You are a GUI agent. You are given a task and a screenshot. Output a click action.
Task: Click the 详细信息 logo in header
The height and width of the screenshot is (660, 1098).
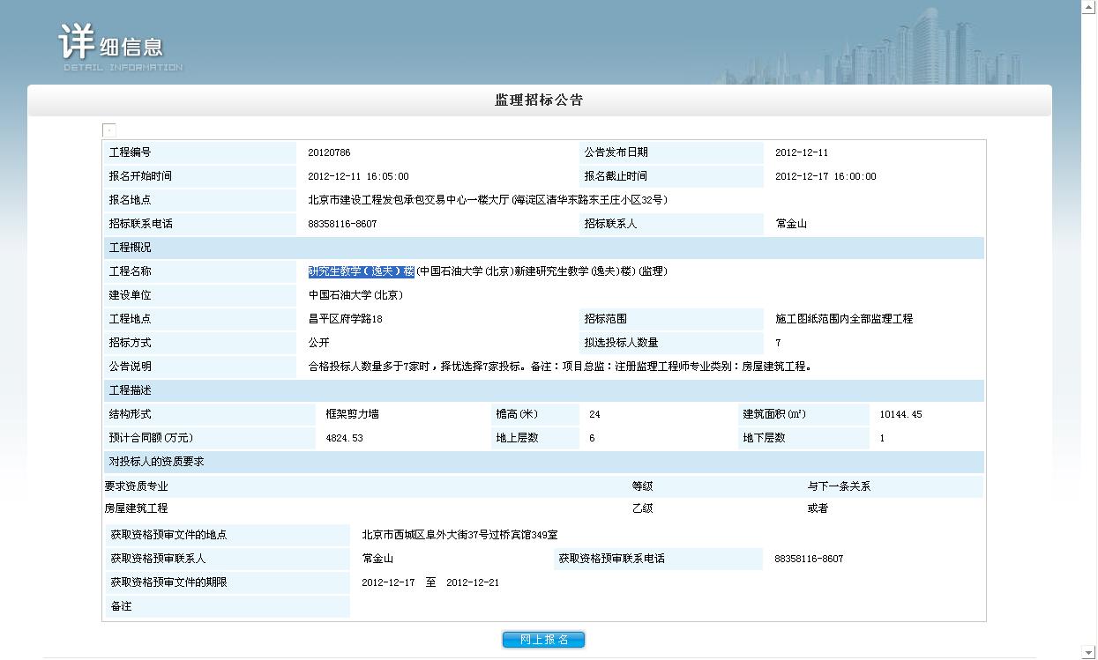119,47
